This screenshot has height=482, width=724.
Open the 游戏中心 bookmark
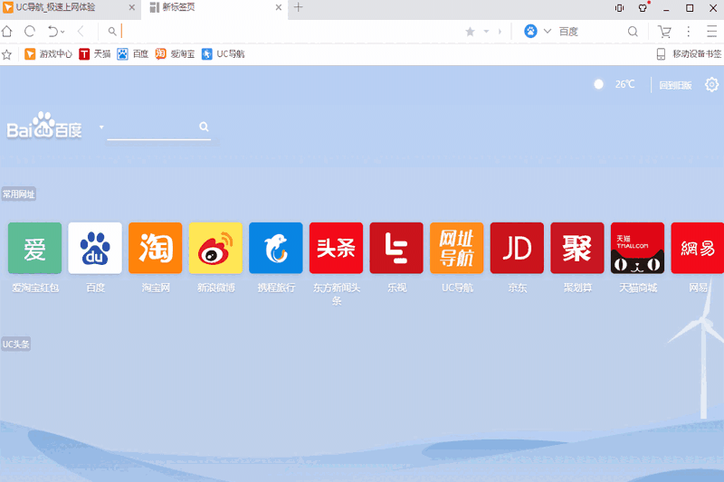(x=49, y=54)
